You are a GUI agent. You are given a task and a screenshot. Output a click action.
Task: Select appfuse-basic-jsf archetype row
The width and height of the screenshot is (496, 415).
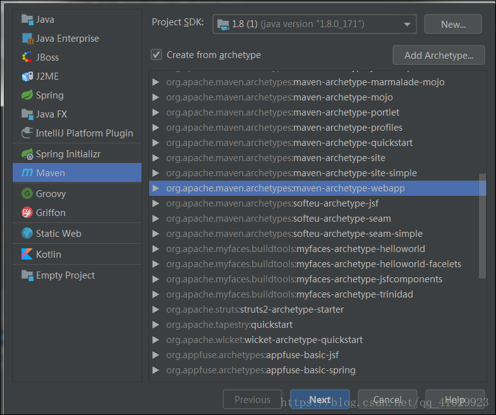[318, 355]
